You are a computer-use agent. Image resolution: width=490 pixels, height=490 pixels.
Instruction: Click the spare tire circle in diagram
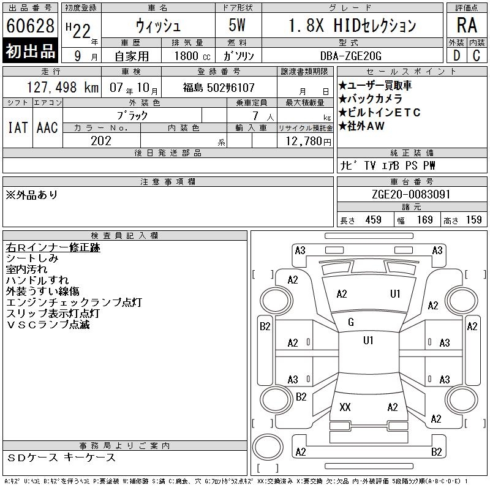tap(268, 447)
